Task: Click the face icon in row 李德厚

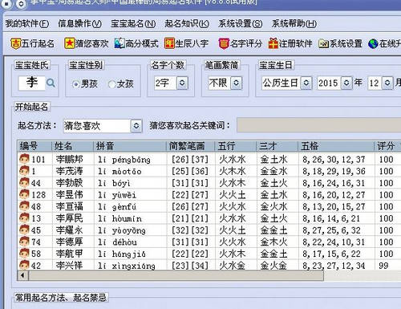Action: (24, 241)
